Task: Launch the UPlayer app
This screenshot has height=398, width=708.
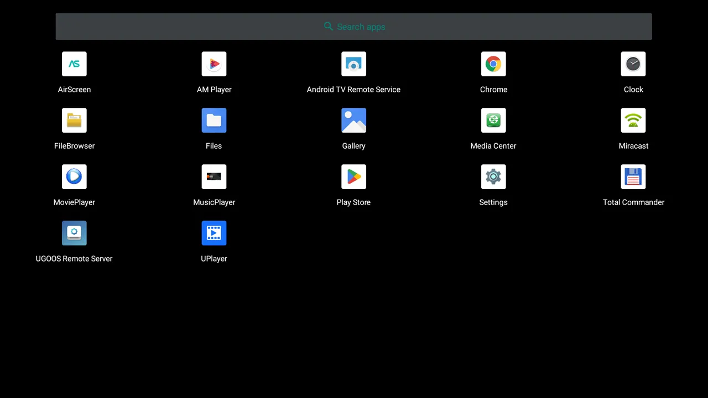Action: [214, 233]
